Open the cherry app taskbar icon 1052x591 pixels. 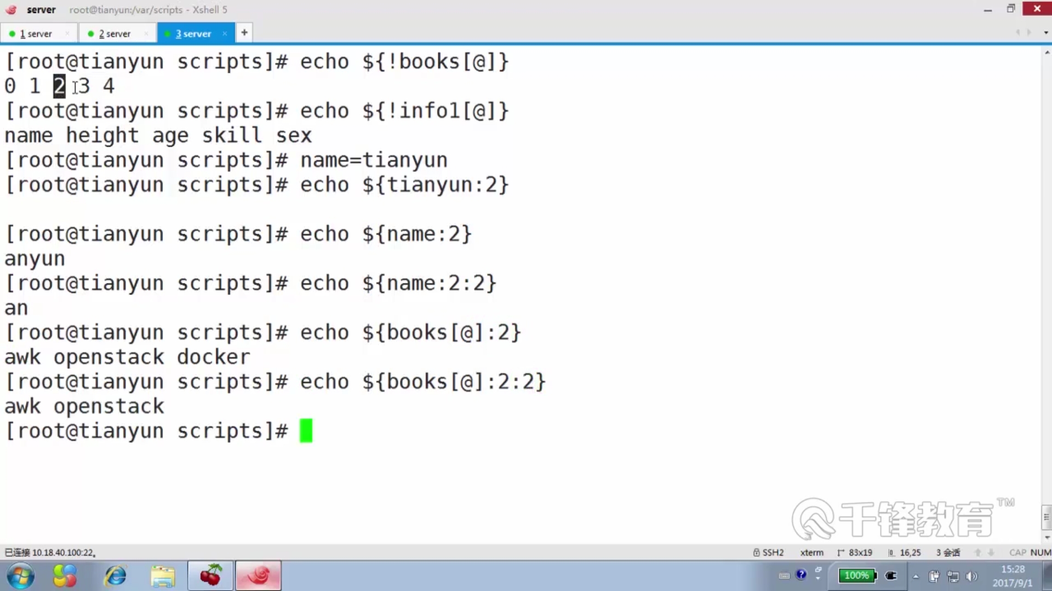coord(210,576)
